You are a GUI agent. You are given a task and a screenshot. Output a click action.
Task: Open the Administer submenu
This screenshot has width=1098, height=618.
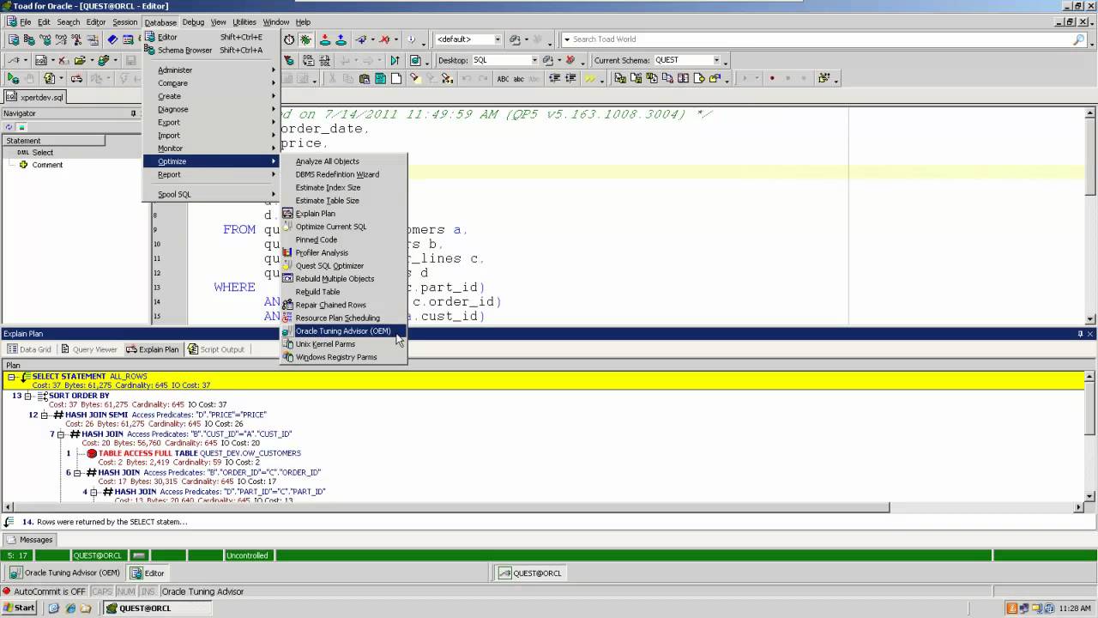point(210,70)
